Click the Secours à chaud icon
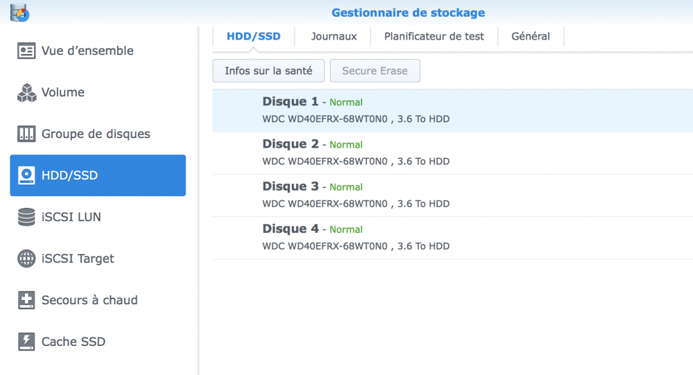 tap(26, 300)
